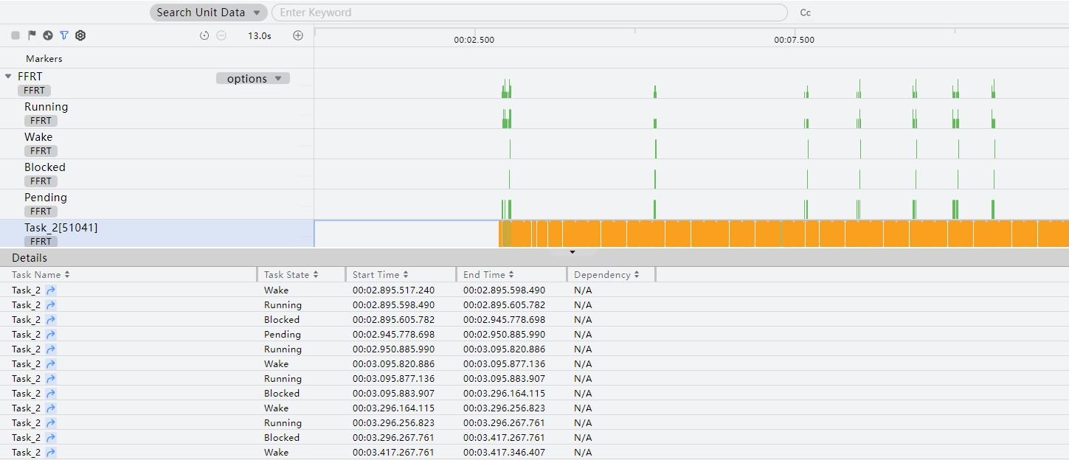Click jump arrow in row starting 00:03.296.164.115
The image size is (1069, 460).
(x=51, y=408)
